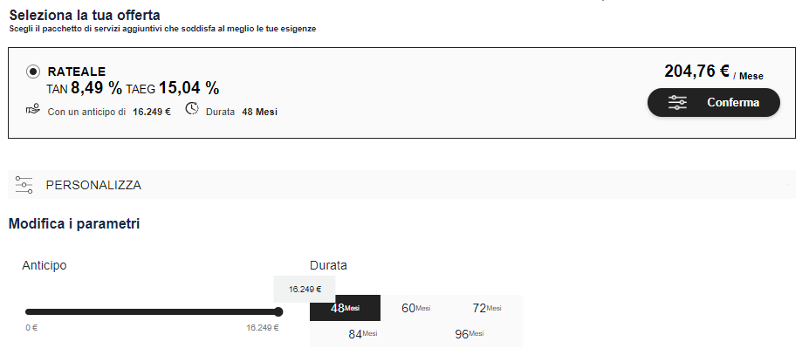
Task: Click the Anticipo slider handle
Action: point(278,311)
